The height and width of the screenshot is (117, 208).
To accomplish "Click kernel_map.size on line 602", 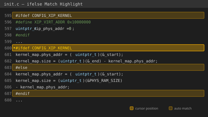I will pos(33,61).
